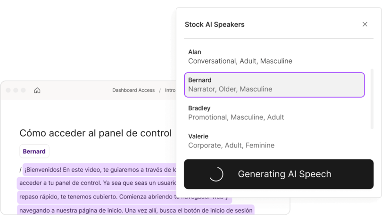Click the ¡Bienvenidos! highlighted script line

99,170
